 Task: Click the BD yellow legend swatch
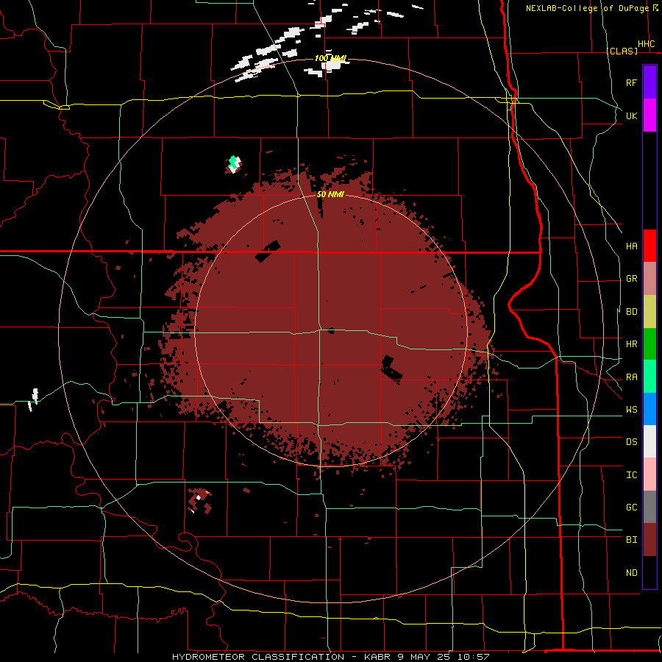pos(649,311)
